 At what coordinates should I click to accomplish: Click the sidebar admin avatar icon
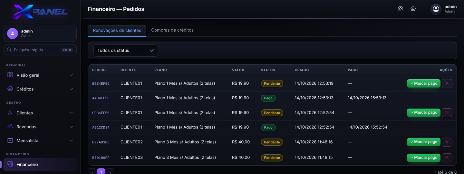[x=13, y=34]
